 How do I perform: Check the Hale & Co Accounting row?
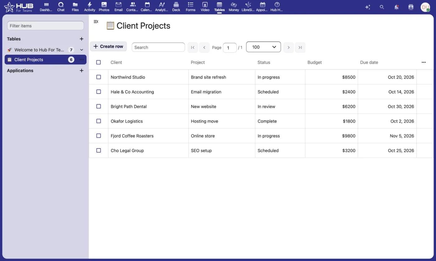click(x=98, y=92)
